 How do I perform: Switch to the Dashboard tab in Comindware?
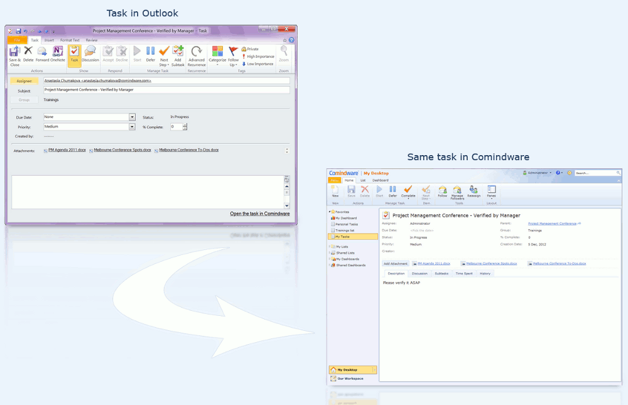pyautogui.click(x=381, y=180)
